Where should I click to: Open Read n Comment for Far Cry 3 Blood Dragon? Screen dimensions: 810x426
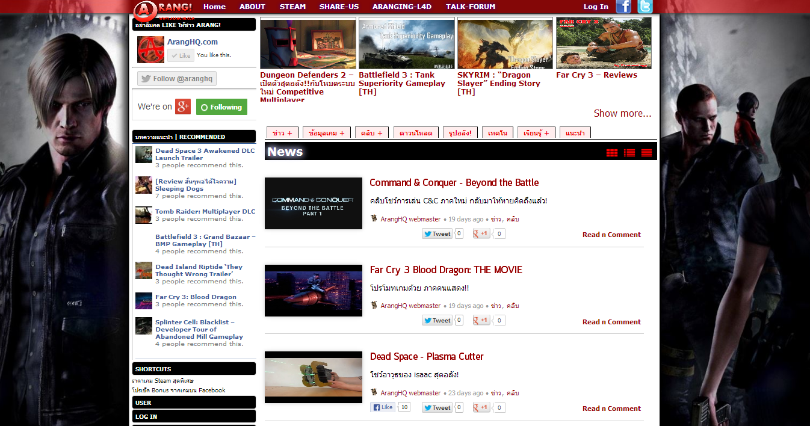click(611, 322)
